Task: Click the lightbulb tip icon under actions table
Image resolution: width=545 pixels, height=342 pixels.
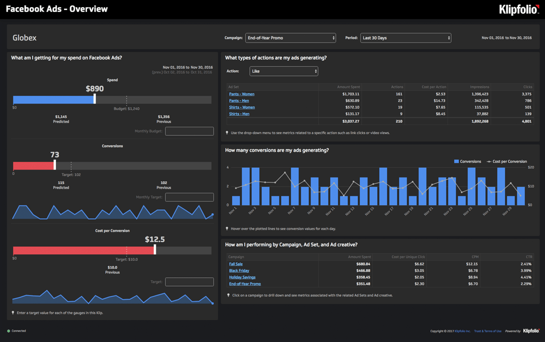Action: (x=227, y=133)
